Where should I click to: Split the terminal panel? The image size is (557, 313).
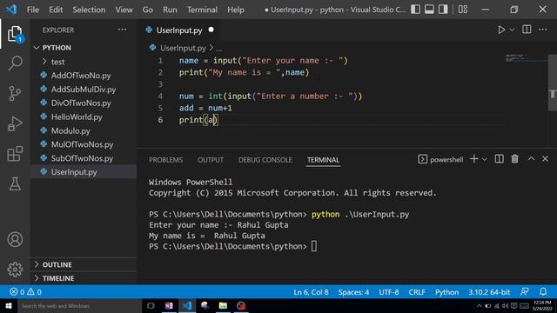[499, 159]
